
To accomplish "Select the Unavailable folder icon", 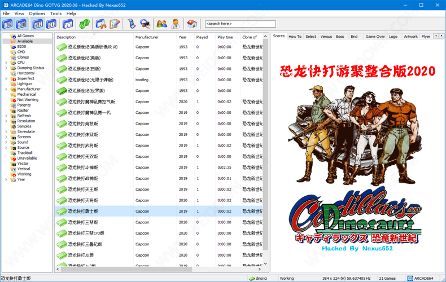I will pos(13,158).
